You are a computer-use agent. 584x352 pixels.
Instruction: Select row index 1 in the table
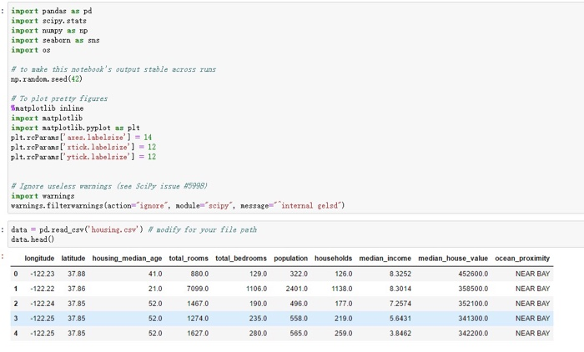pos(16,289)
